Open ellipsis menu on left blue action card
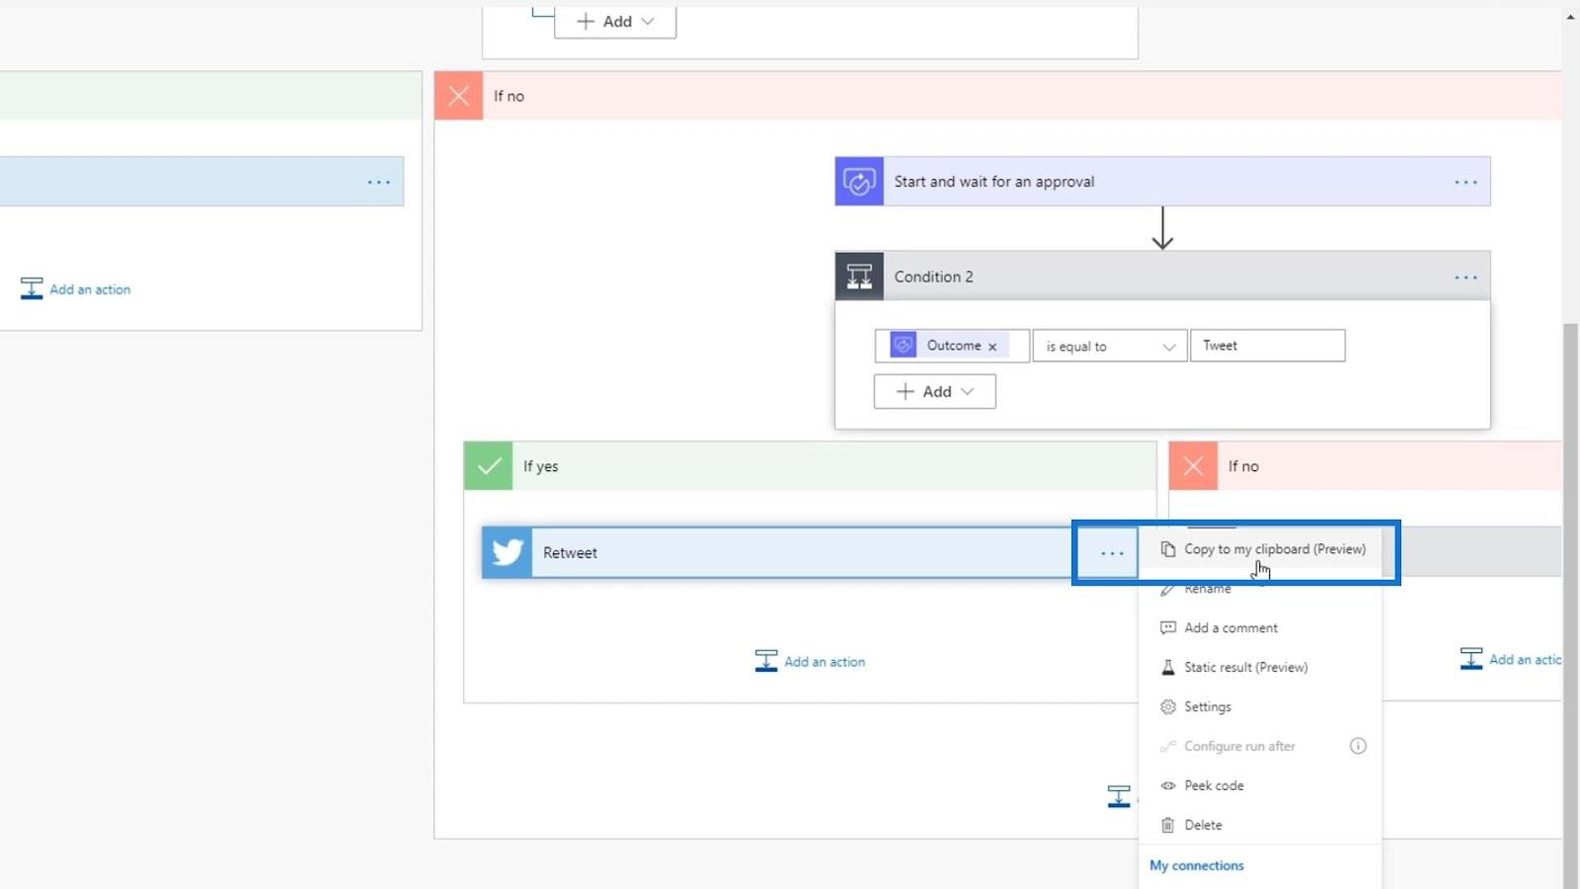The height and width of the screenshot is (889, 1580). click(379, 182)
